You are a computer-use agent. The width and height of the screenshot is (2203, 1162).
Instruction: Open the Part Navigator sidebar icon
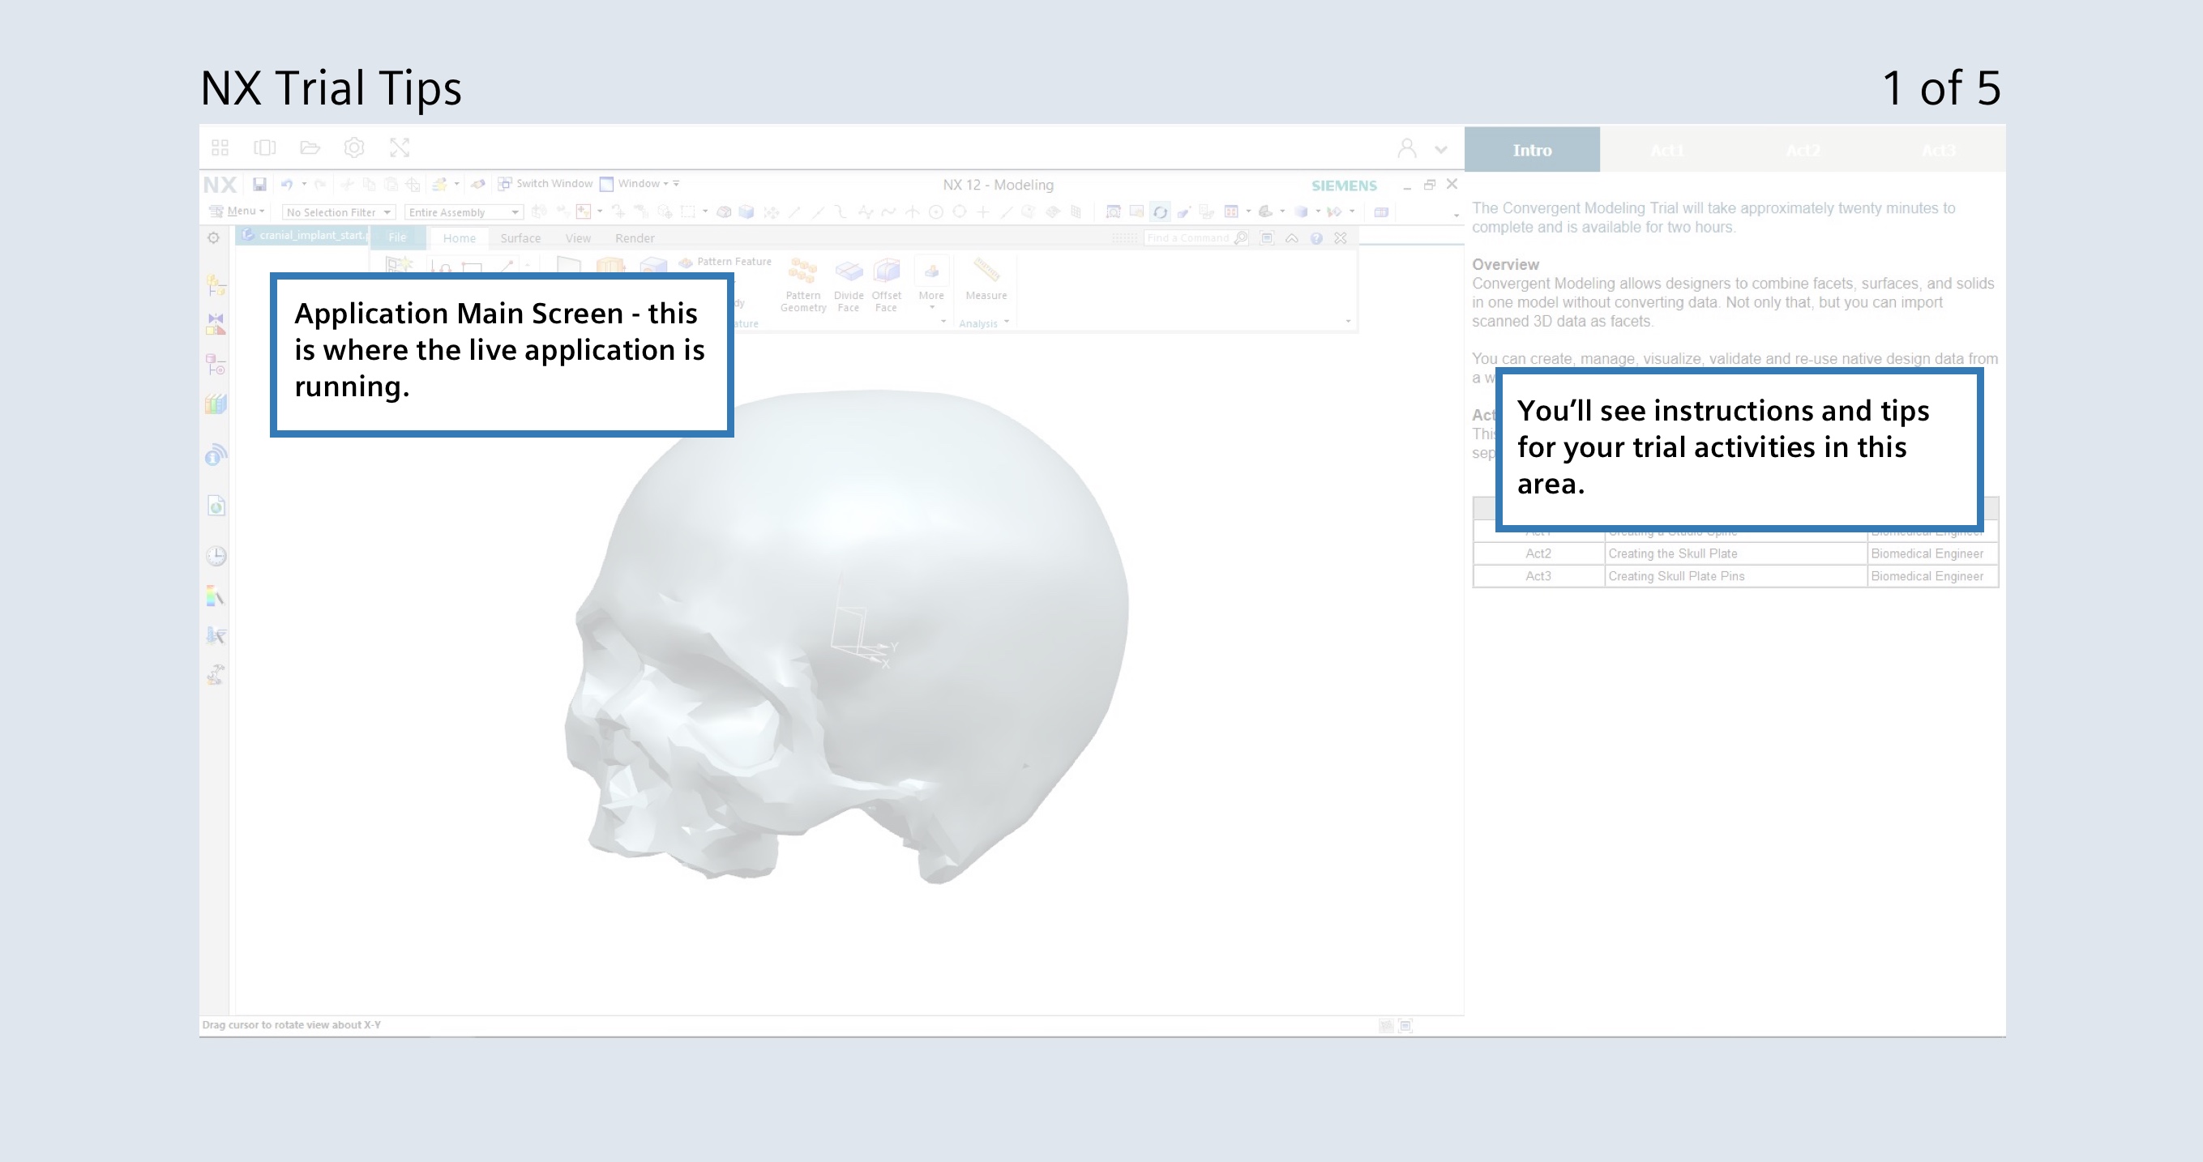coord(216,365)
